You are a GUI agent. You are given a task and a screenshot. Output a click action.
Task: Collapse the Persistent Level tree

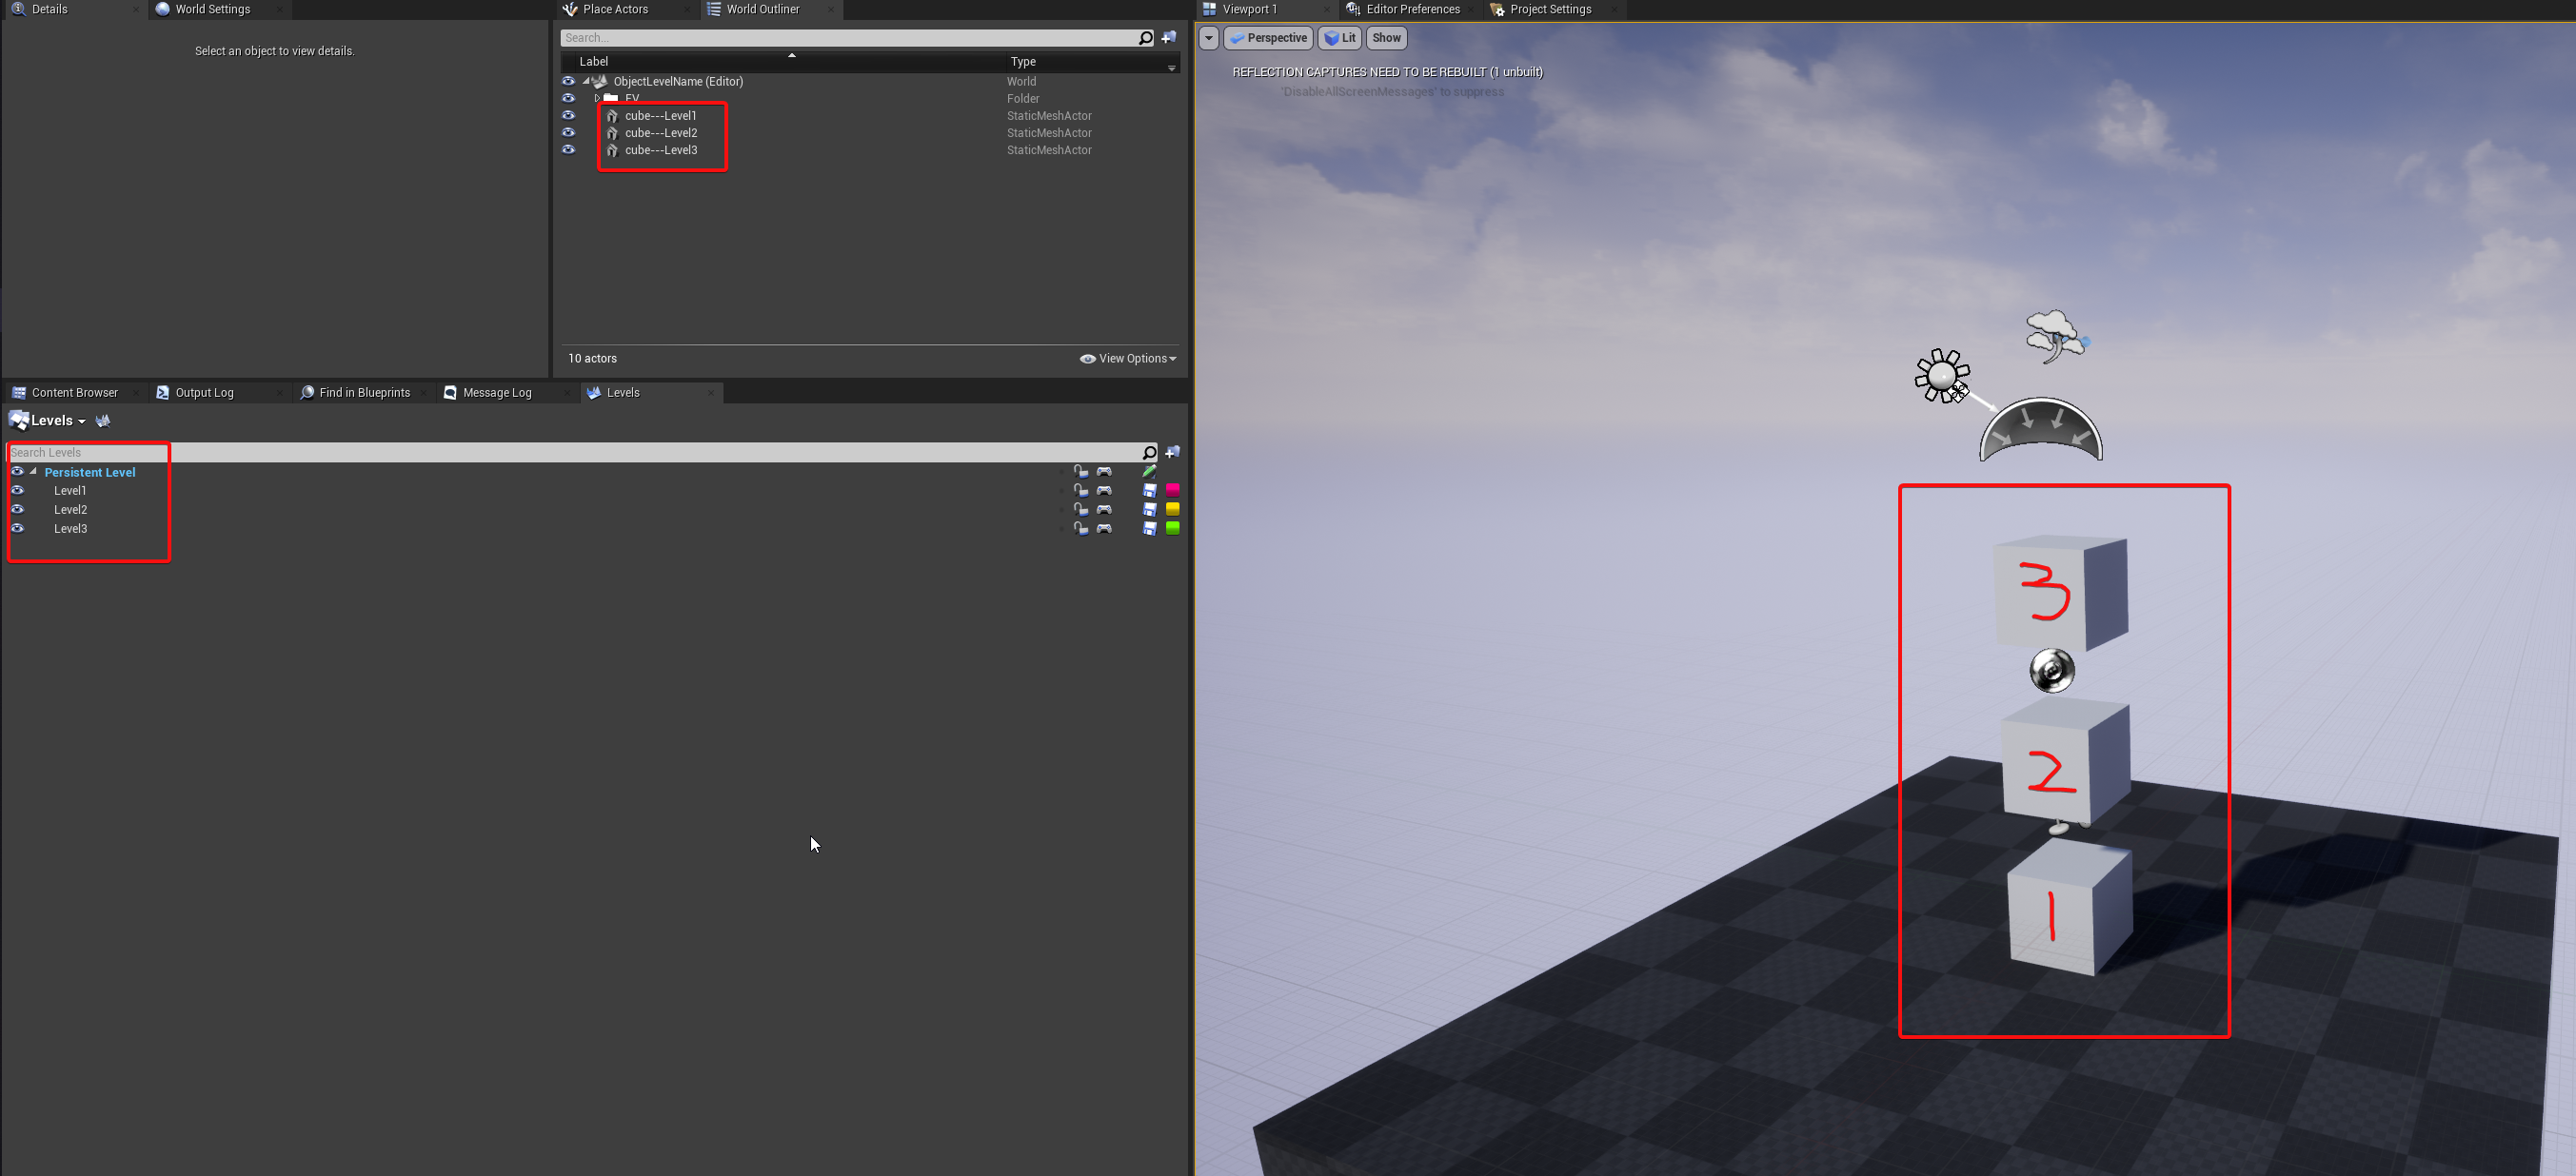(x=33, y=472)
